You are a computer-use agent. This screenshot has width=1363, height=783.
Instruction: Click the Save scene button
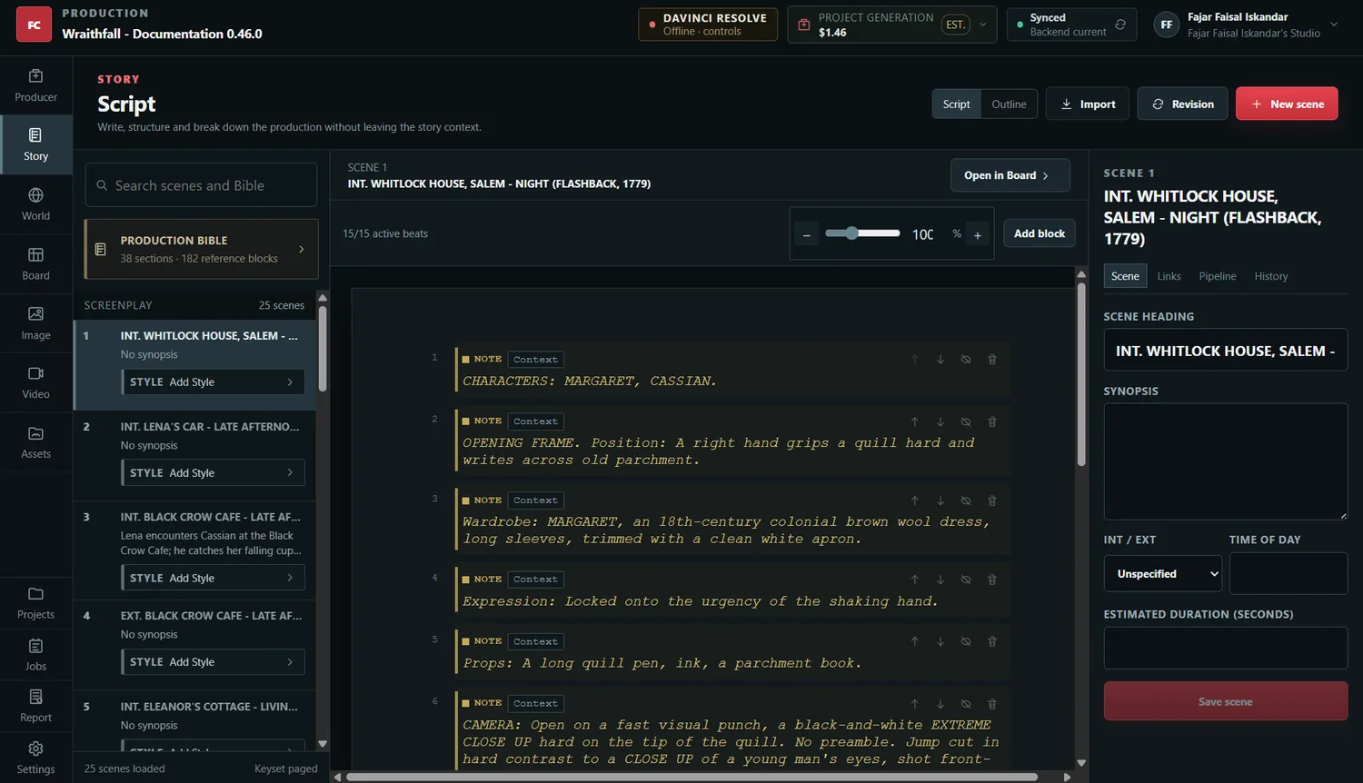click(1226, 701)
